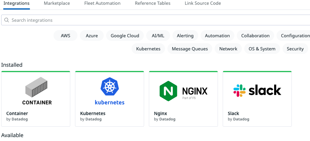Click the Installed section heading

point(12,65)
